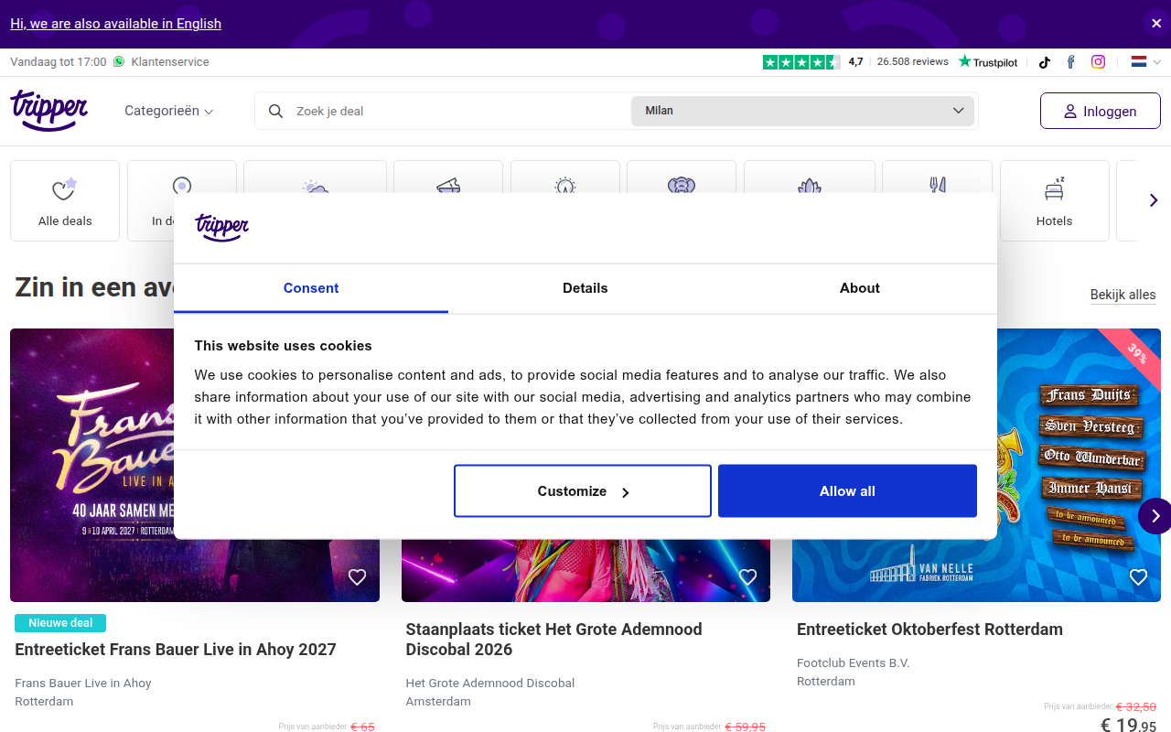Click the search magnifier icon
This screenshot has width=1171, height=732.
click(275, 111)
